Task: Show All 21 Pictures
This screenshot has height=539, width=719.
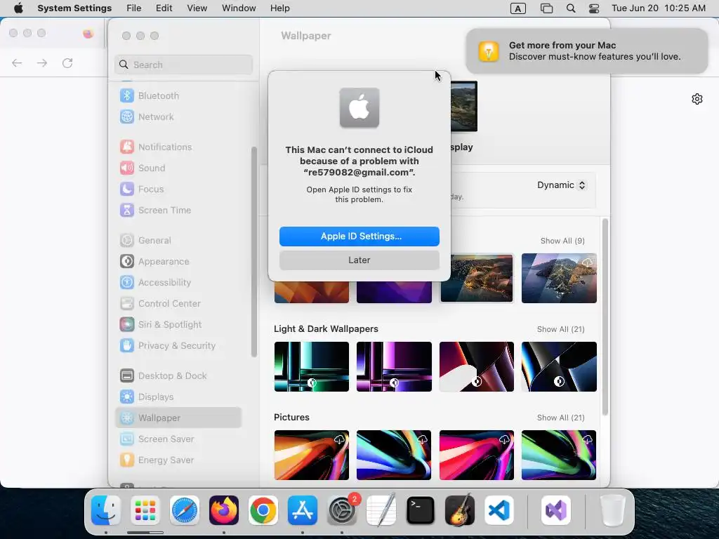Action: (560, 418)
